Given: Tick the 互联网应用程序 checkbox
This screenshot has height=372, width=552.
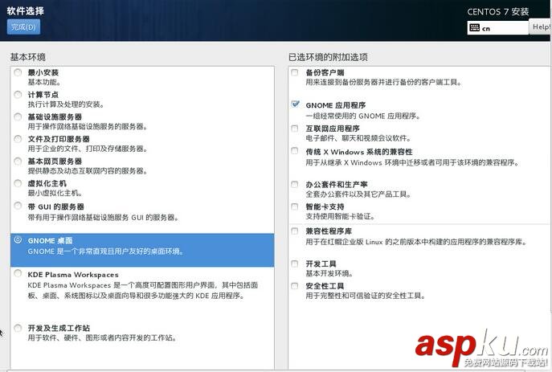Looking at the screenshot, I should coord(295,129).
